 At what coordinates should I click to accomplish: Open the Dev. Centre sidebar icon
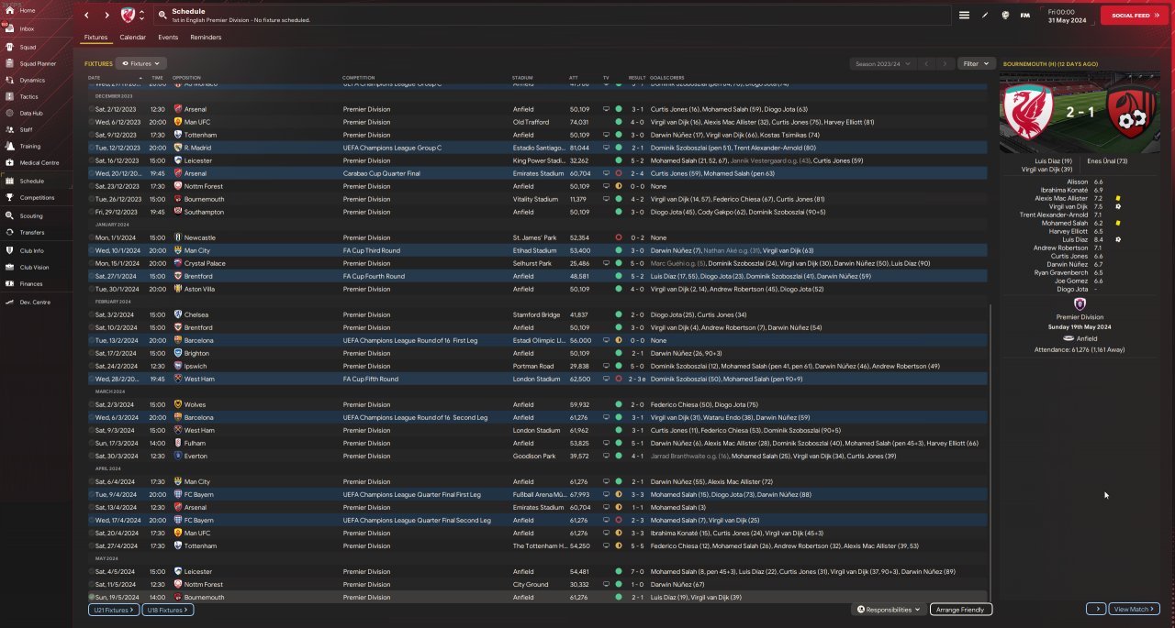click(8, 302)
